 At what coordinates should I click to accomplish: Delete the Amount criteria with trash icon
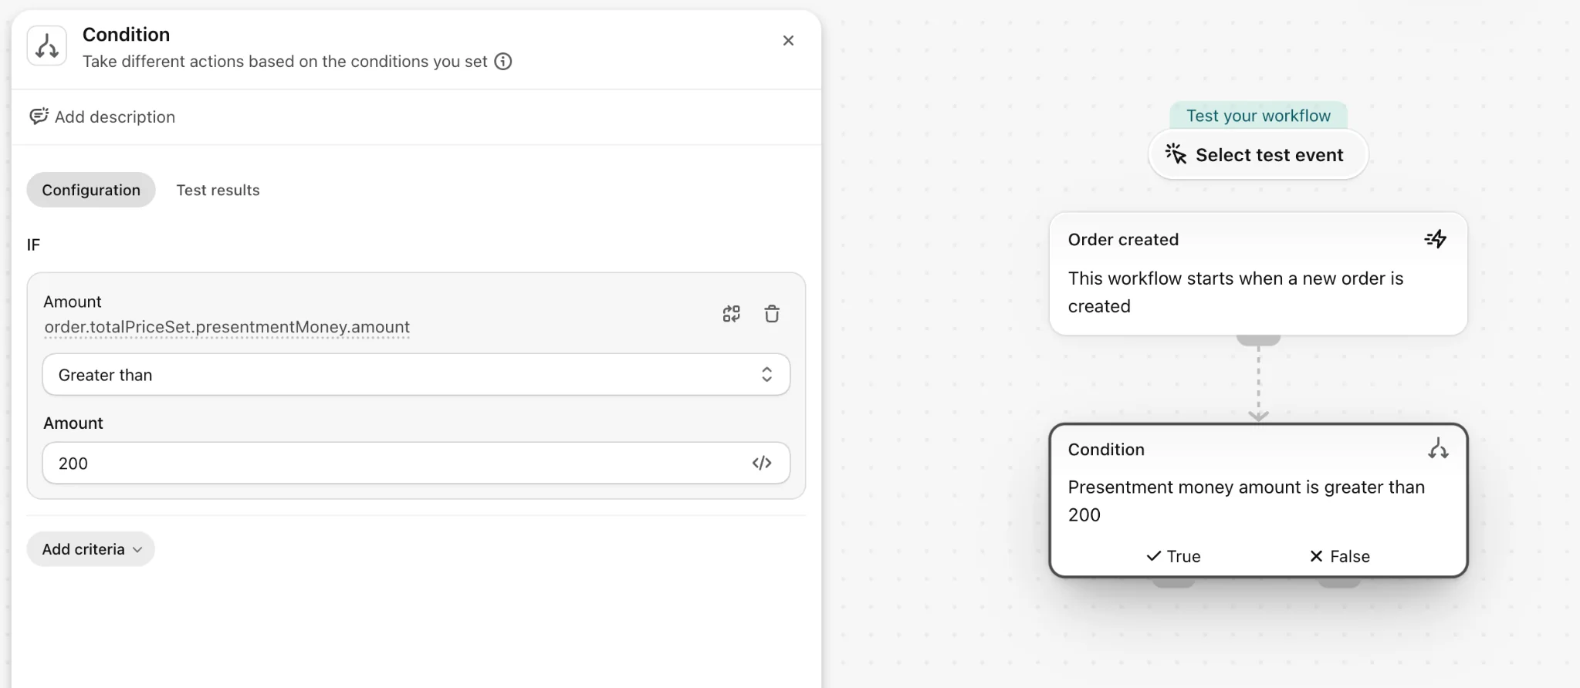pos(772,314)
